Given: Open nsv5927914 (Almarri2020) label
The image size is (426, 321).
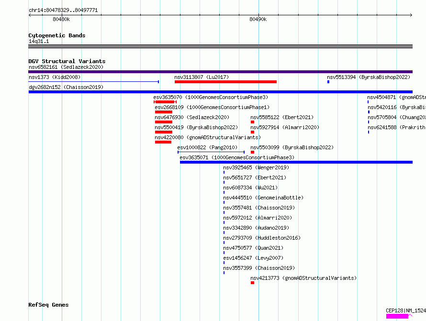Looking at the screenshot, I should tap(285, 127).
